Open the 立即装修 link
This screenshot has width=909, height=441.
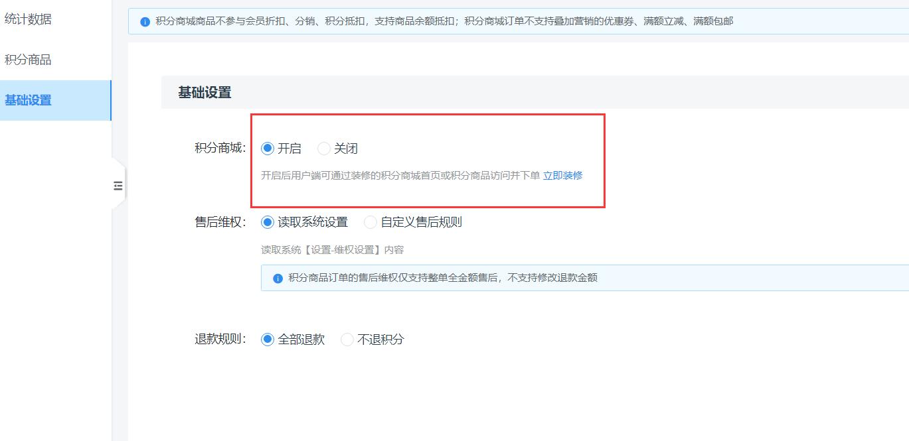(562, 176)
